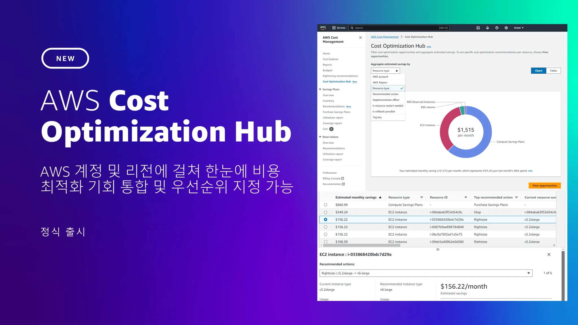Screen dimensions: 578x325
Task: Click the View opportunities button
Action: 544,186
